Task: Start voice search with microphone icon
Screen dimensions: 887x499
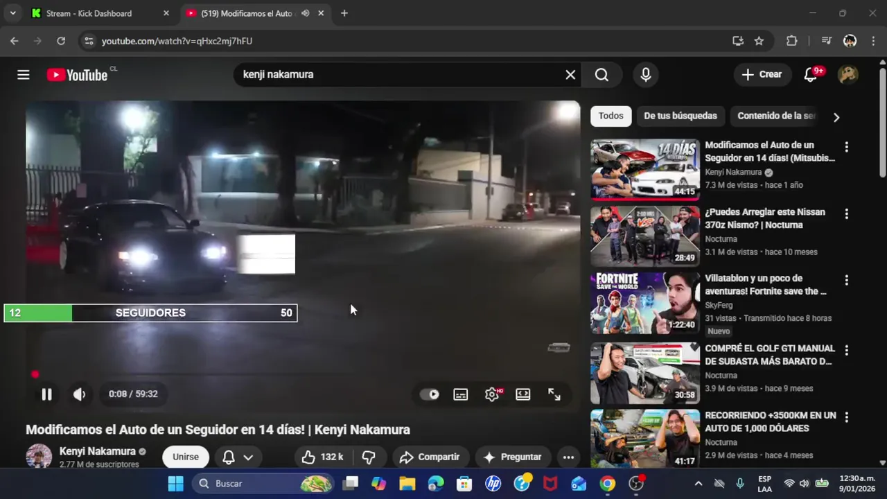Action: (x=646, y=75)
